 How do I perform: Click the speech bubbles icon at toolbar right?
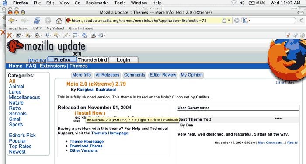click(x=295, y=35)
